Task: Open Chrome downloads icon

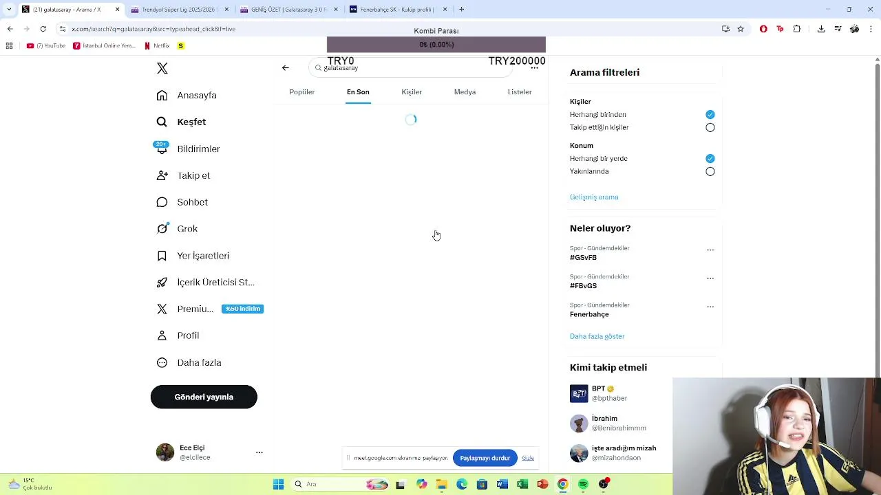Action: tap(821, 29)
